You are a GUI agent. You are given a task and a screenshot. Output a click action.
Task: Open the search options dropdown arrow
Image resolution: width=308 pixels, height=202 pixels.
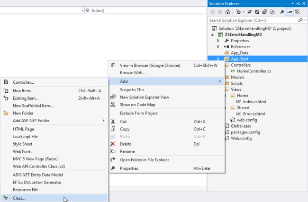click(305, 20)
